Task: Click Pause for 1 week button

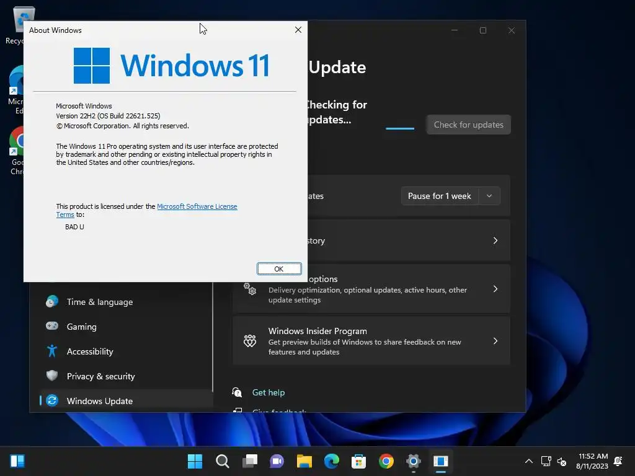Action: tap(440, 196)
